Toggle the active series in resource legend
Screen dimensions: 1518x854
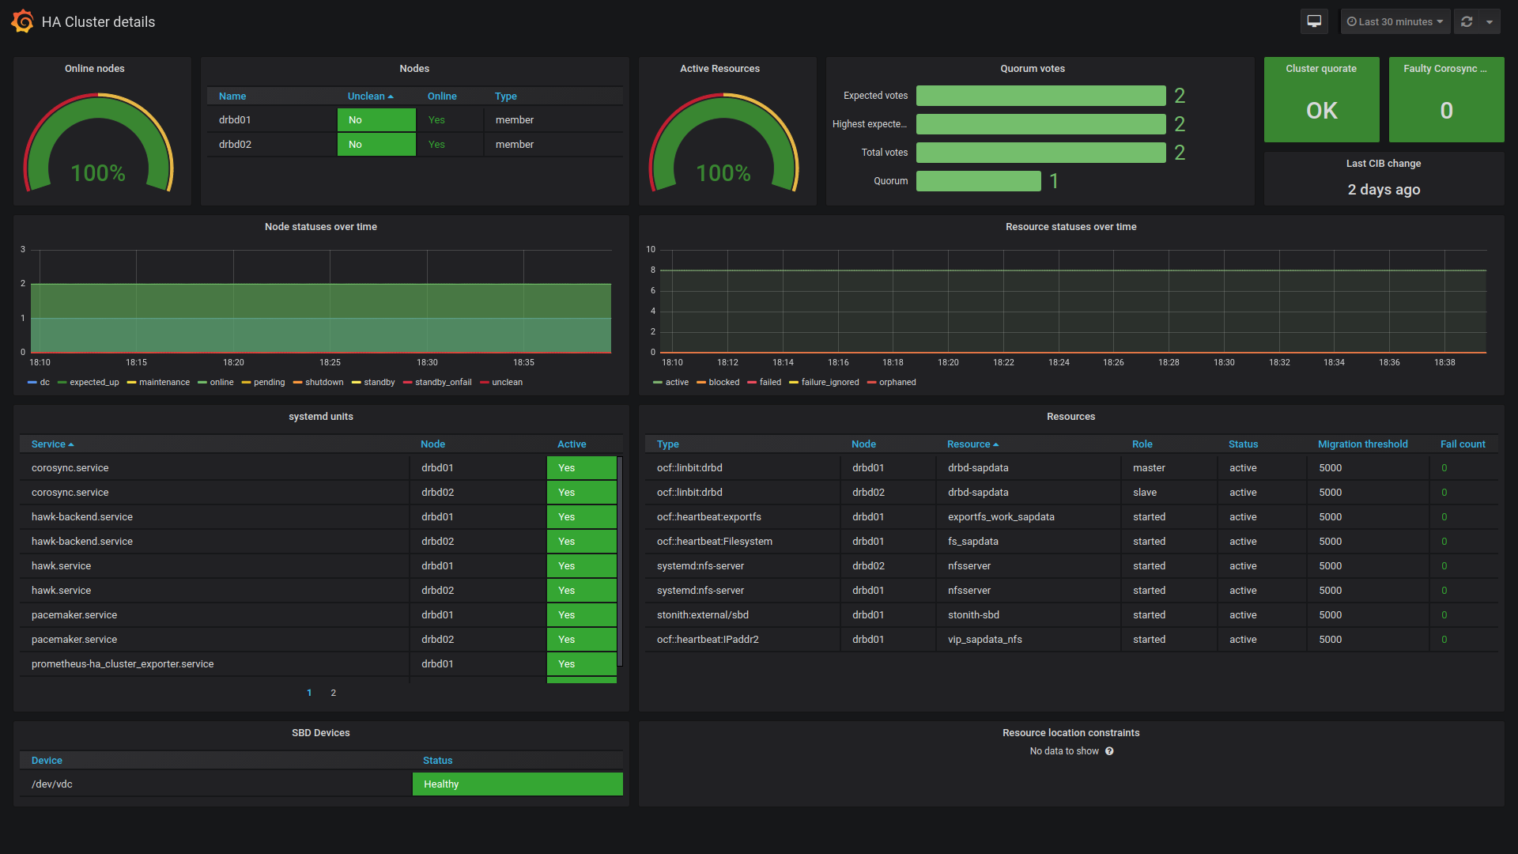676,382
